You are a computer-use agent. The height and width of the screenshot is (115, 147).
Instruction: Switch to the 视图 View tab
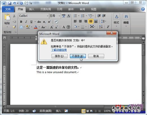(94, 9)
